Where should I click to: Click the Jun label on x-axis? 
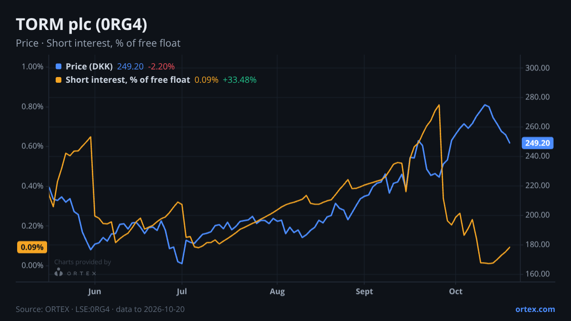pos(95,291)
